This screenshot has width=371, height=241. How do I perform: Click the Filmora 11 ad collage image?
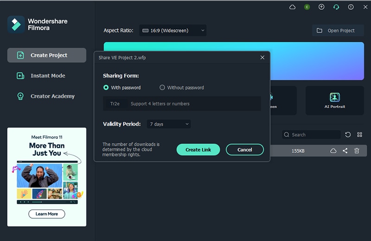click(47, 182)
